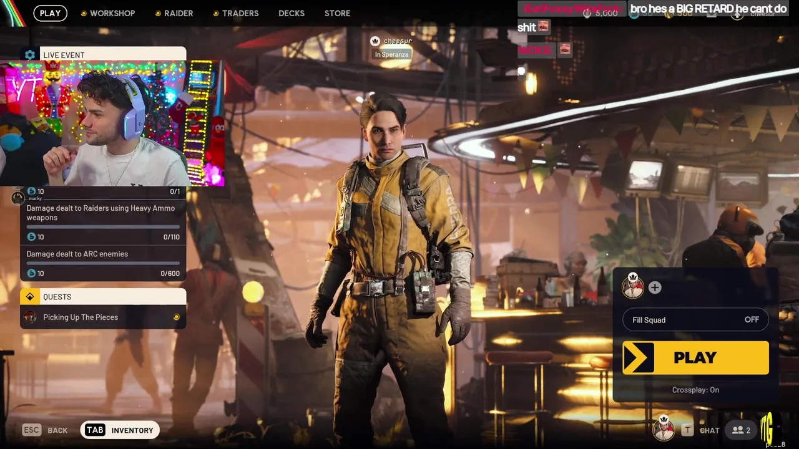
Task: Click reward coin icon beside 0/600
Action: 31,274
